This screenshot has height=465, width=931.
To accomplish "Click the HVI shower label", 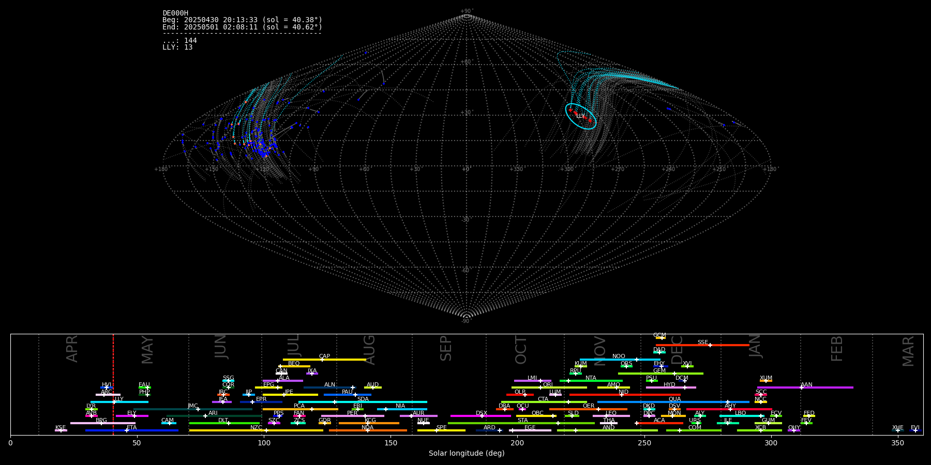I will click(107, 385).
